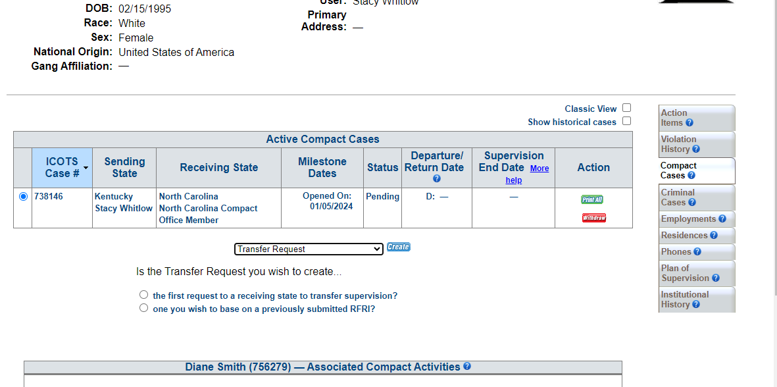Open the Employments tab
Viewport: 777px width, 387px height.
[x=696, y=219]
